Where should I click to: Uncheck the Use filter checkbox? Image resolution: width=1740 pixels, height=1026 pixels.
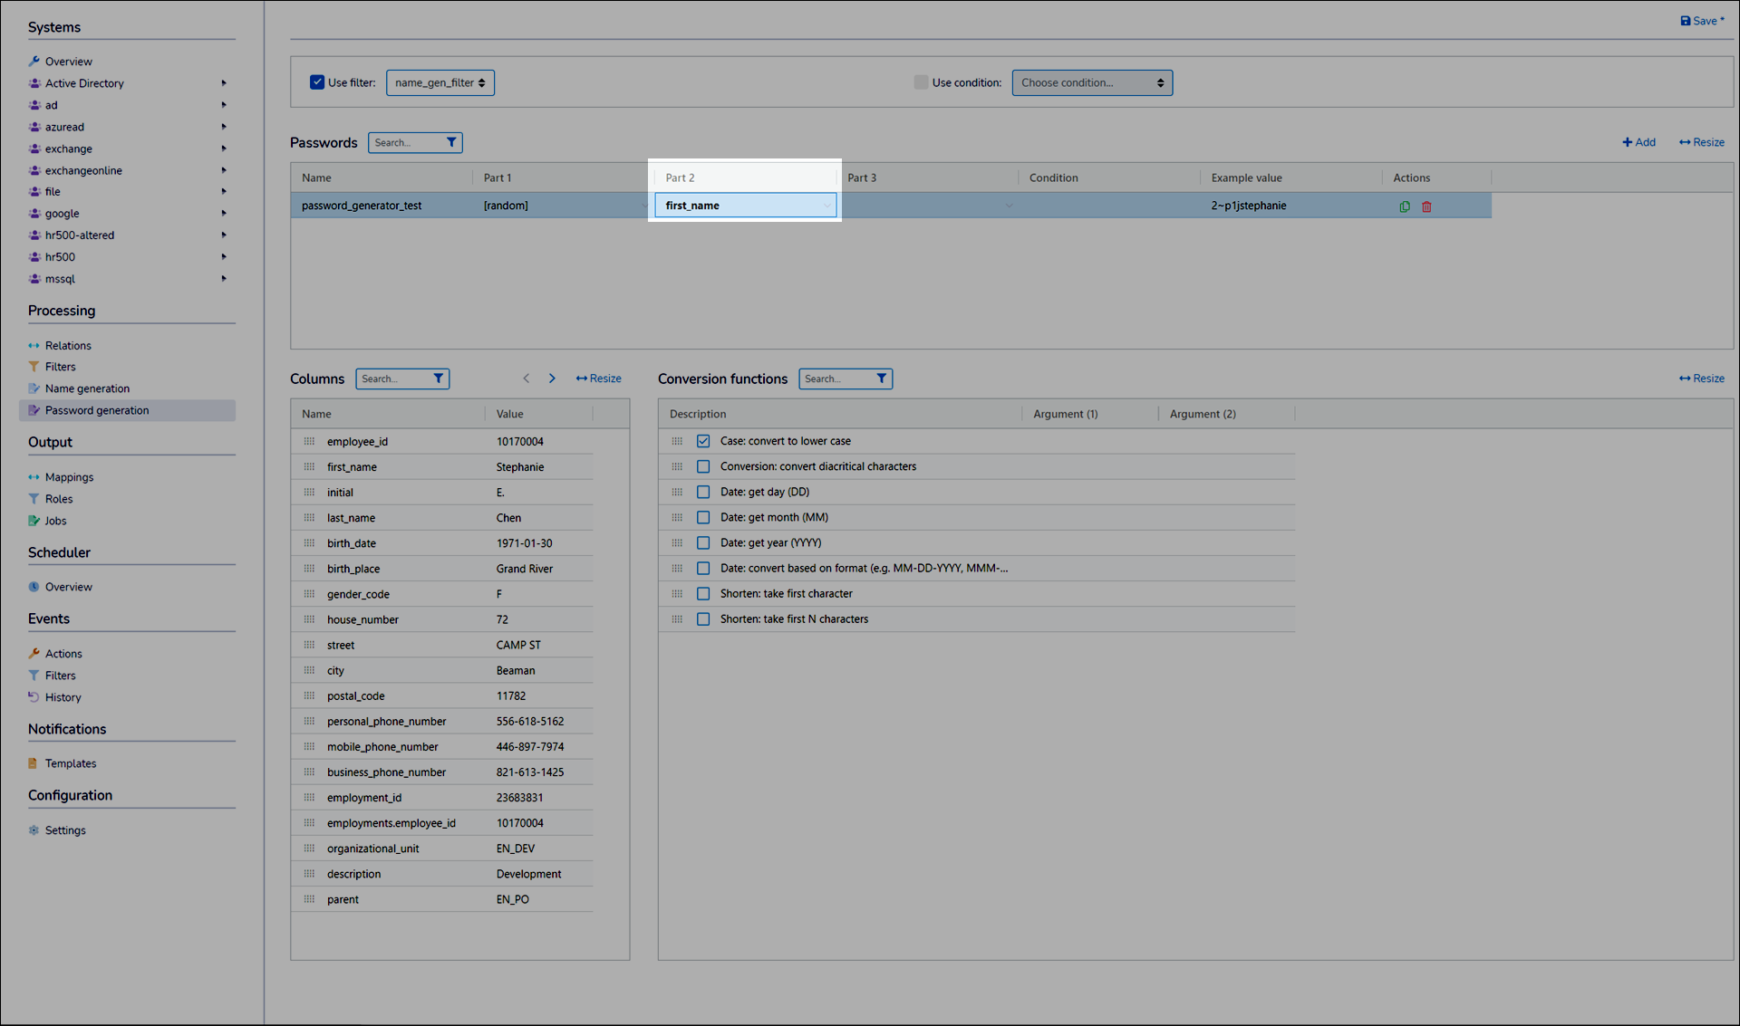[x=317, y=82]
